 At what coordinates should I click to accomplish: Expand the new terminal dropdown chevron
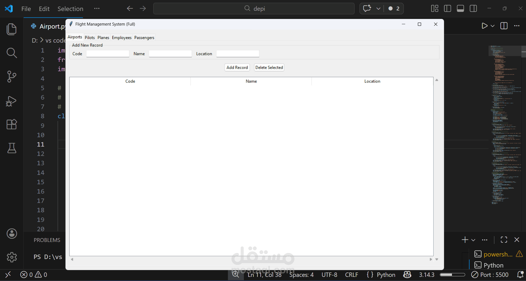click(473, 240)
